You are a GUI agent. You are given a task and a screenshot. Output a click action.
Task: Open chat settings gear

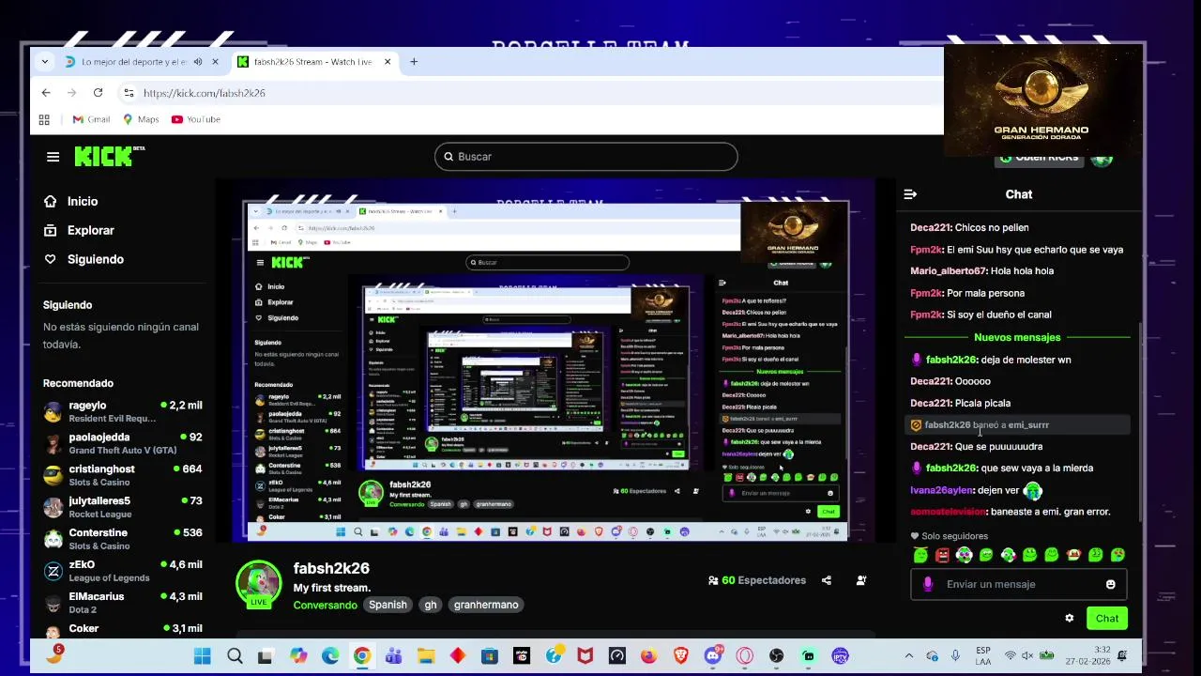[x=1069, y=618]
